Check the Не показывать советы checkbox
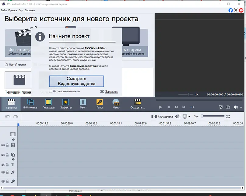 tap(51, 91)
